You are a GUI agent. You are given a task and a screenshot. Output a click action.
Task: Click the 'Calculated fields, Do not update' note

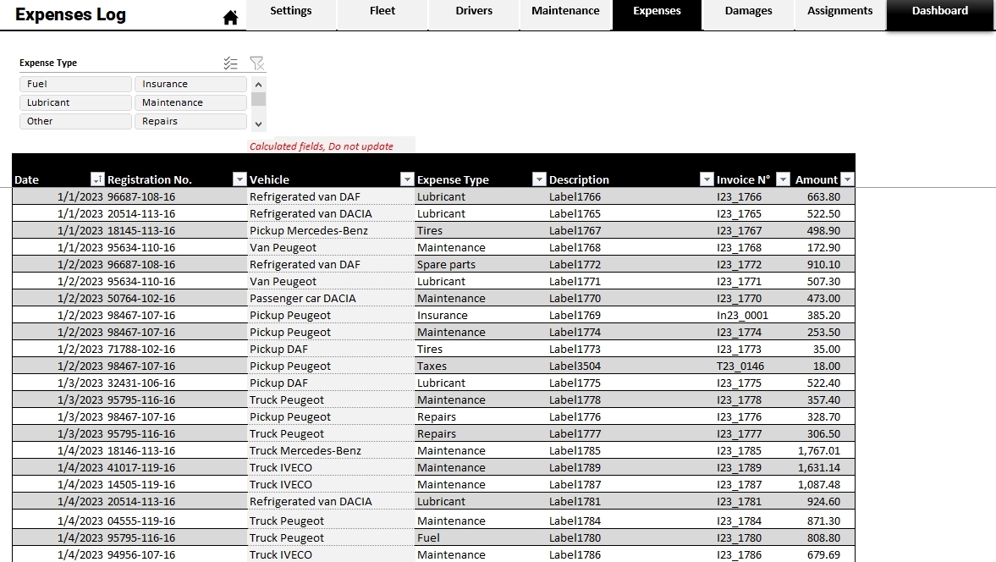coord(322,146)
